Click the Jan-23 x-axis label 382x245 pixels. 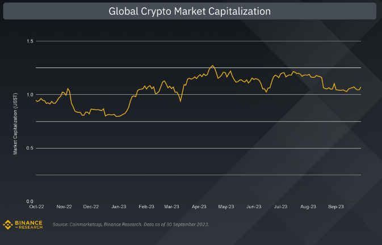point(119,206)
